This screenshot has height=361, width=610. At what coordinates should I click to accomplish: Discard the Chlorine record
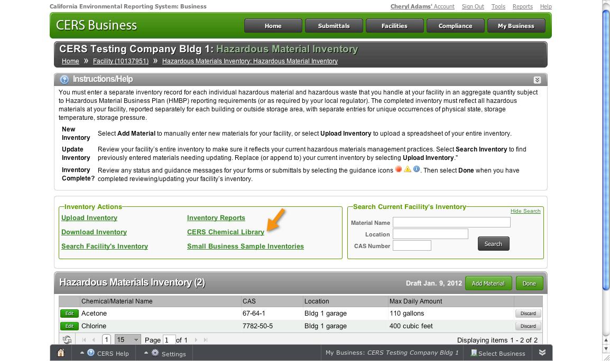point(528,326)
